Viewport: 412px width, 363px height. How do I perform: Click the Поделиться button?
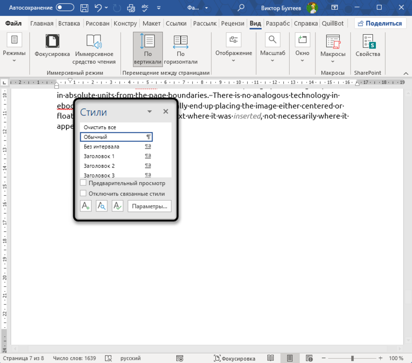pos(379,23)
